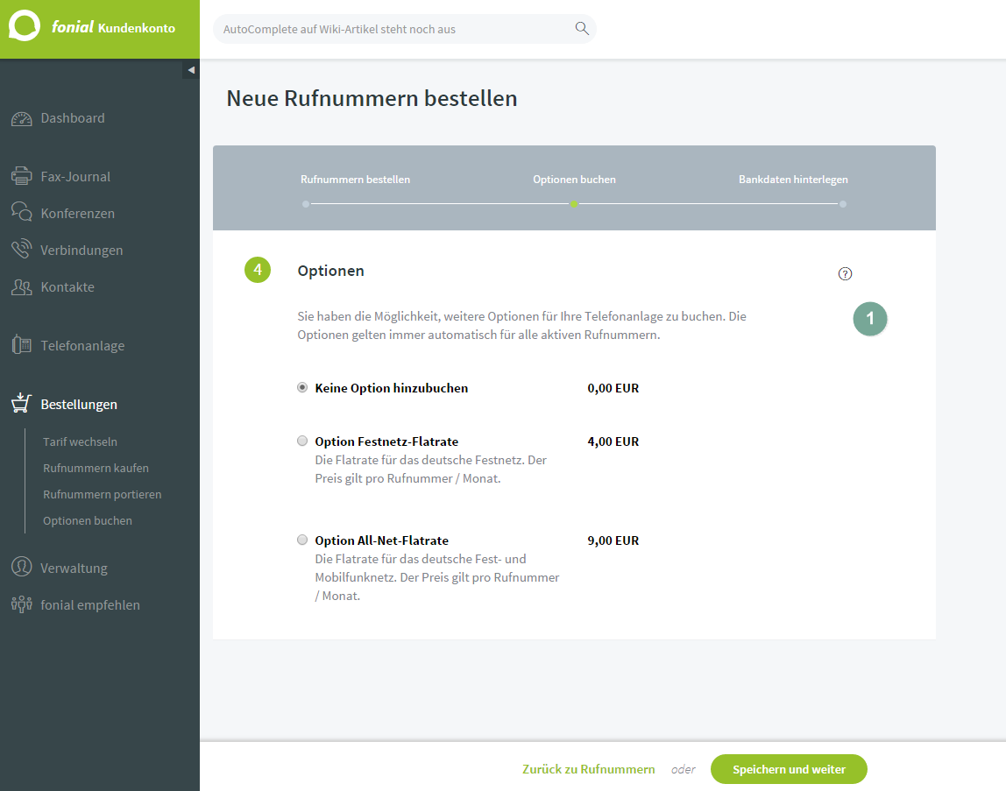This screenshot has width=1006, height=791.
Task: Click the Speichern und weiter button
Action: pyautogui.click(x=789, y=768)
